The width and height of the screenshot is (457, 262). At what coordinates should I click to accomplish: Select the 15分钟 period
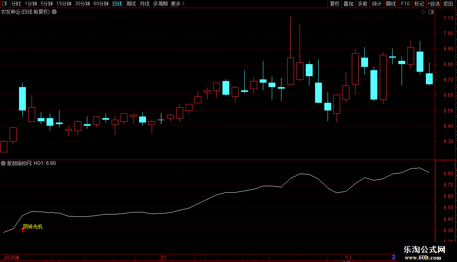(64, 4)
